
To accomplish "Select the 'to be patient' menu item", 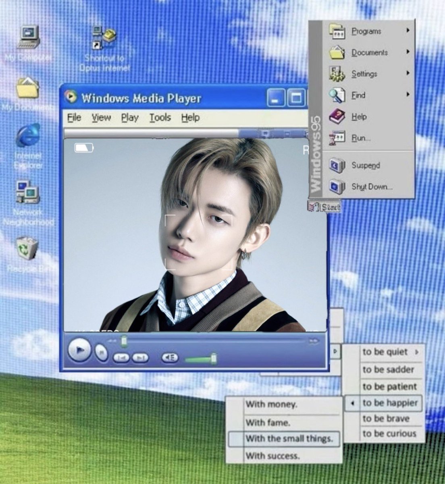I will (389, 386).
